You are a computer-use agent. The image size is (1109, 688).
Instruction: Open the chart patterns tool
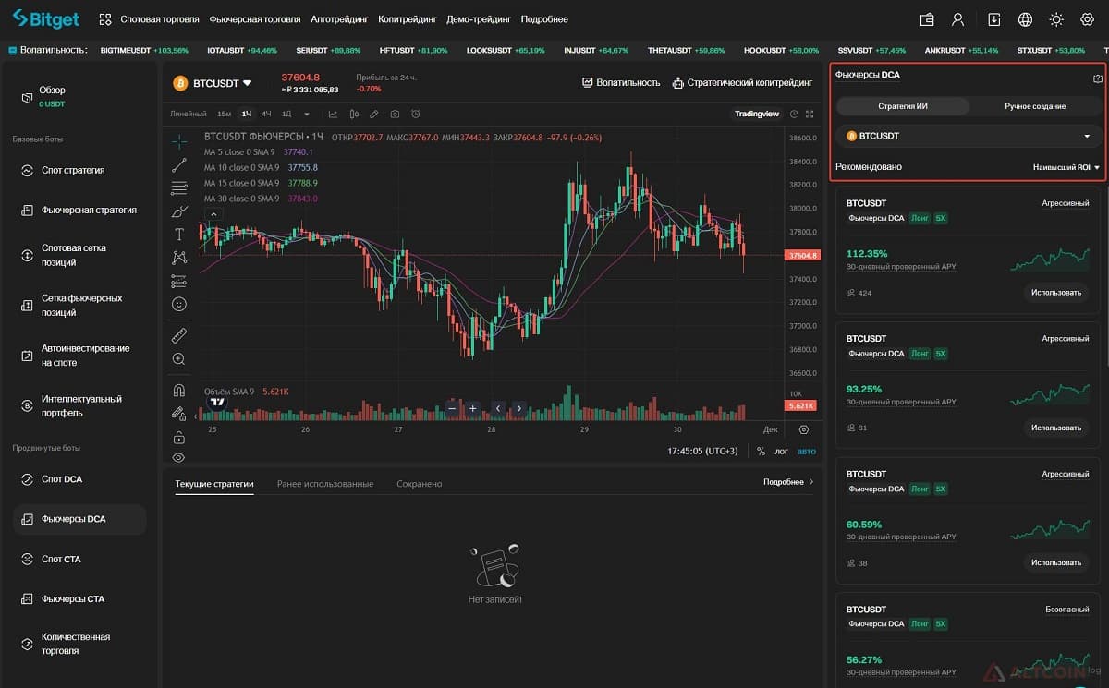coord(179,258)
